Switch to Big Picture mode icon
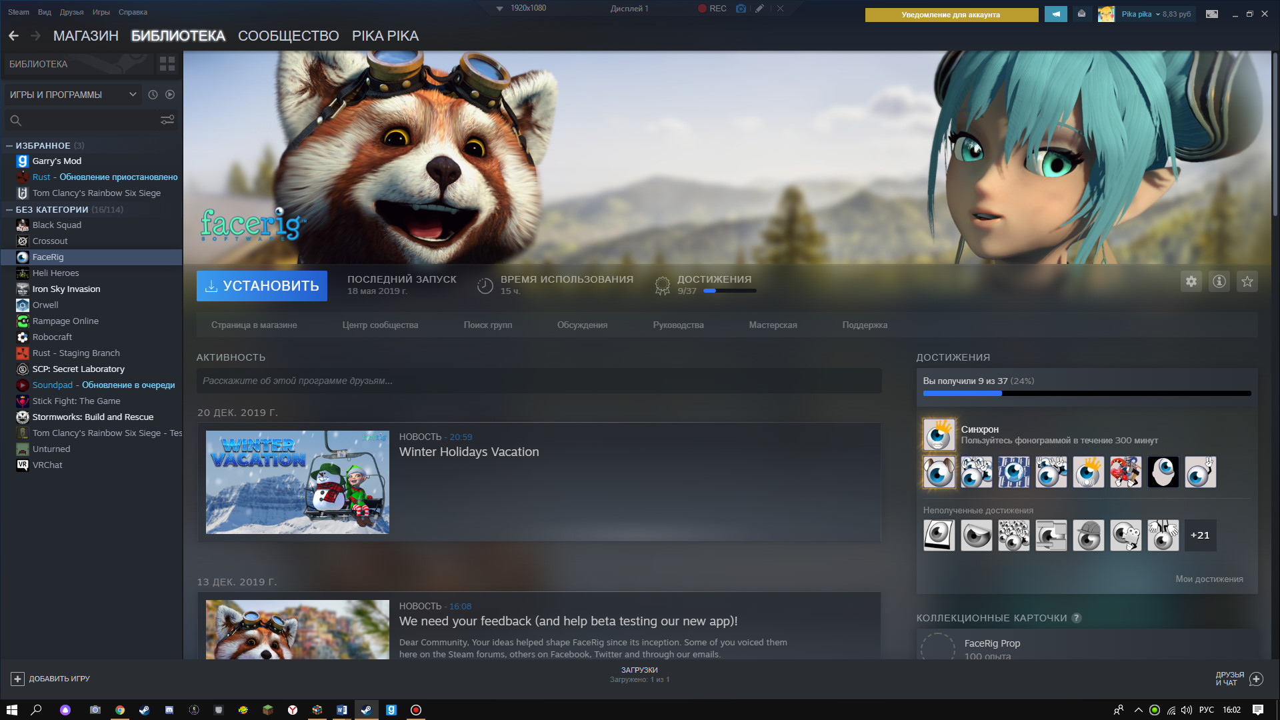Screen dimensions: 1280x720 click(x=1212, y=14)
